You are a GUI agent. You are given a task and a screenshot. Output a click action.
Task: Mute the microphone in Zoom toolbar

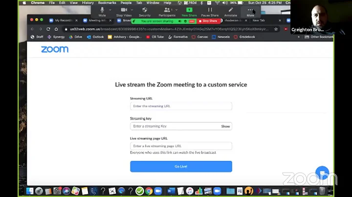coord(102,12)
